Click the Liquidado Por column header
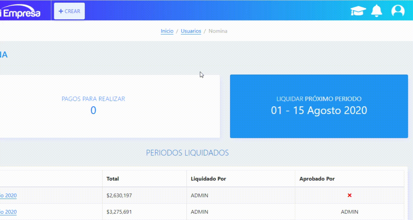Viewport: 413px width, 220px height. [208, 179]
